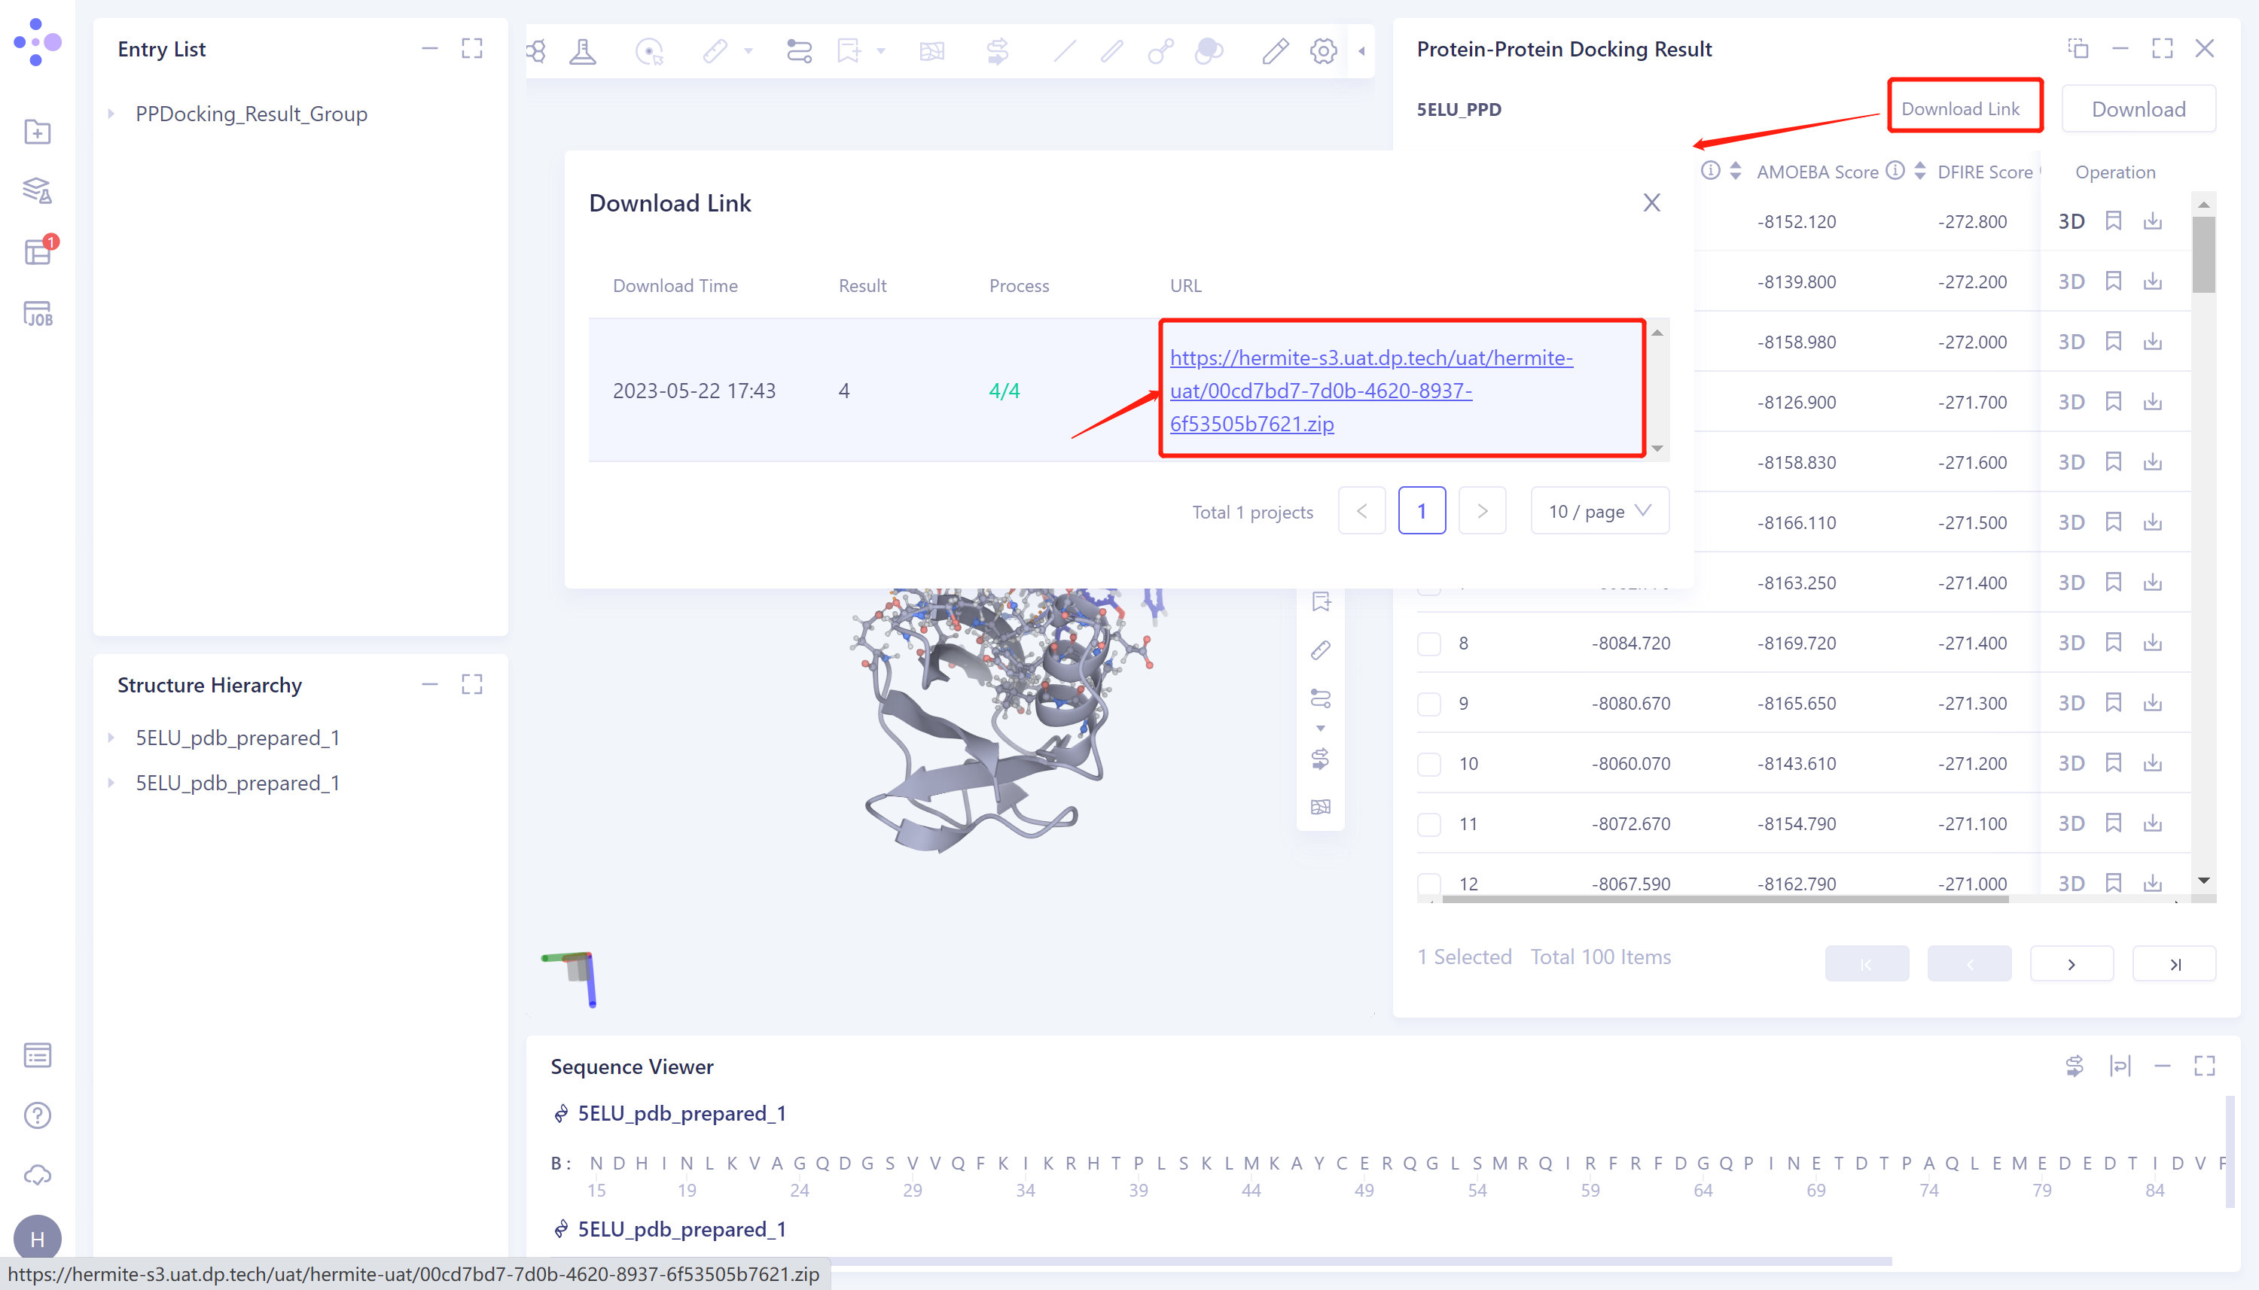Open the viewer settings gear icon
Image resolution: width=2259 pixels, height=1290 pixels.
[1322, 50]
